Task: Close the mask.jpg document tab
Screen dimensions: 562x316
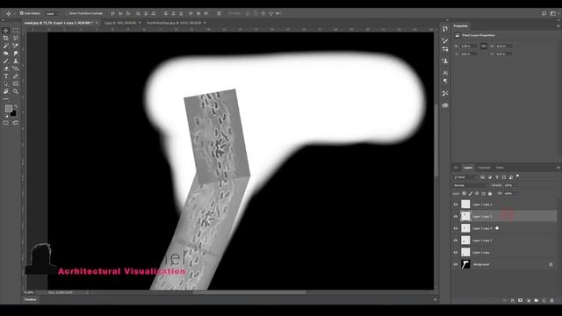Action: pos(97,23)
